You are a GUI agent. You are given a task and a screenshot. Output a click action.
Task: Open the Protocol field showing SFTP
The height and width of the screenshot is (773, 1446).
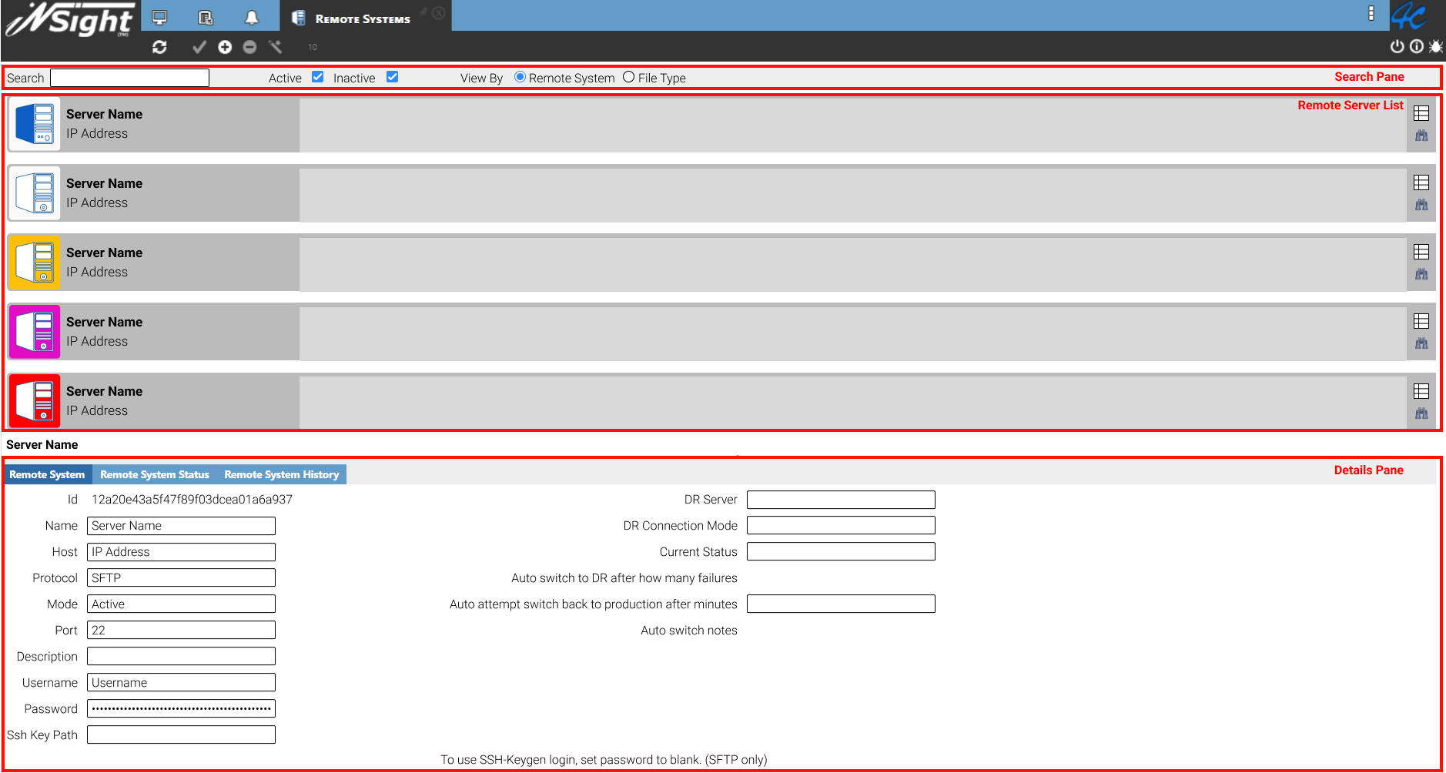[181, 577]
